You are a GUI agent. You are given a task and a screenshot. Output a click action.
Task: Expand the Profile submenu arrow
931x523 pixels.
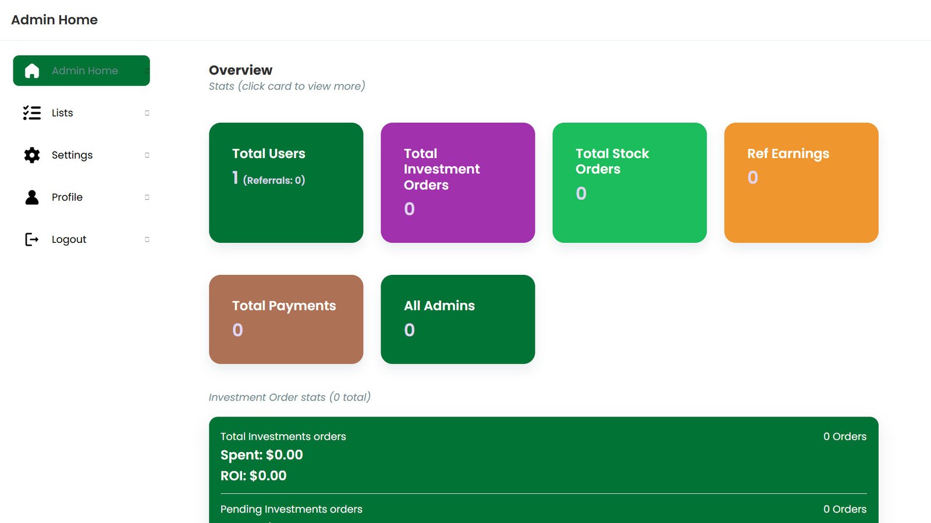click(147, 198)
